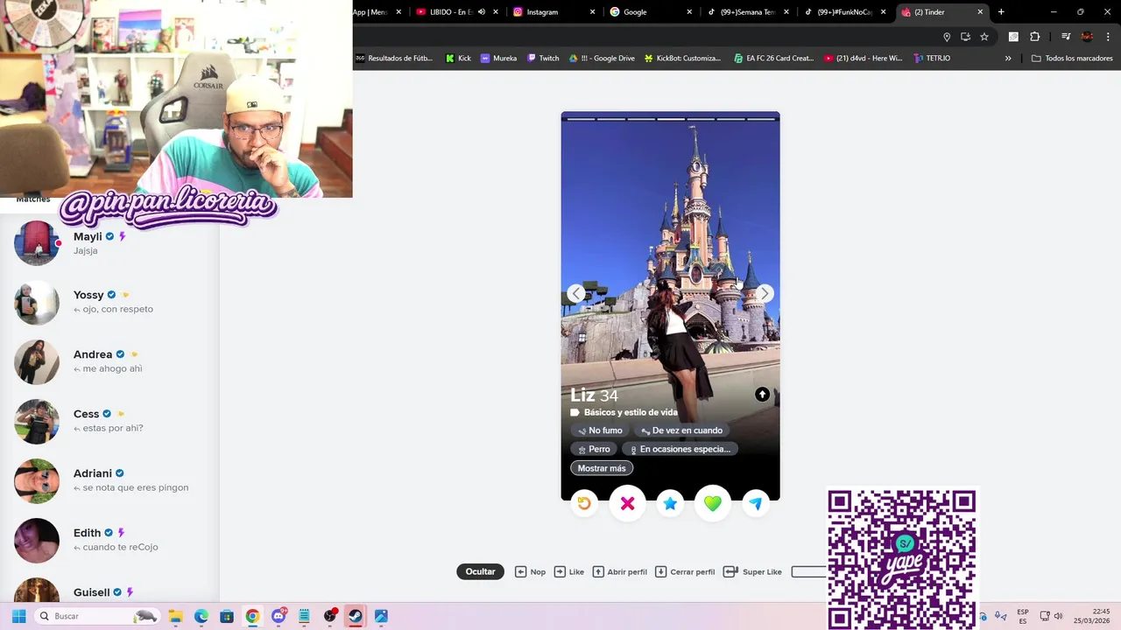Mute the audio of LIBIDO tab
Viewport: 1121px width, 630px height.
tap(482, 12)
